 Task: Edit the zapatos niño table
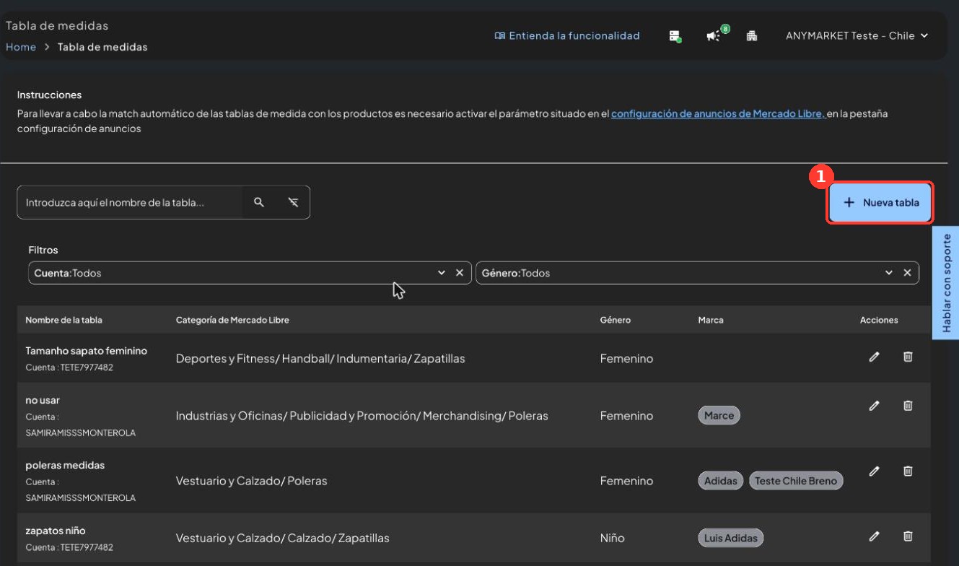coord(875,536)
